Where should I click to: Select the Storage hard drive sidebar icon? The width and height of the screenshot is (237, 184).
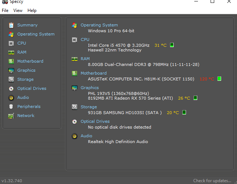click(11, 79)
